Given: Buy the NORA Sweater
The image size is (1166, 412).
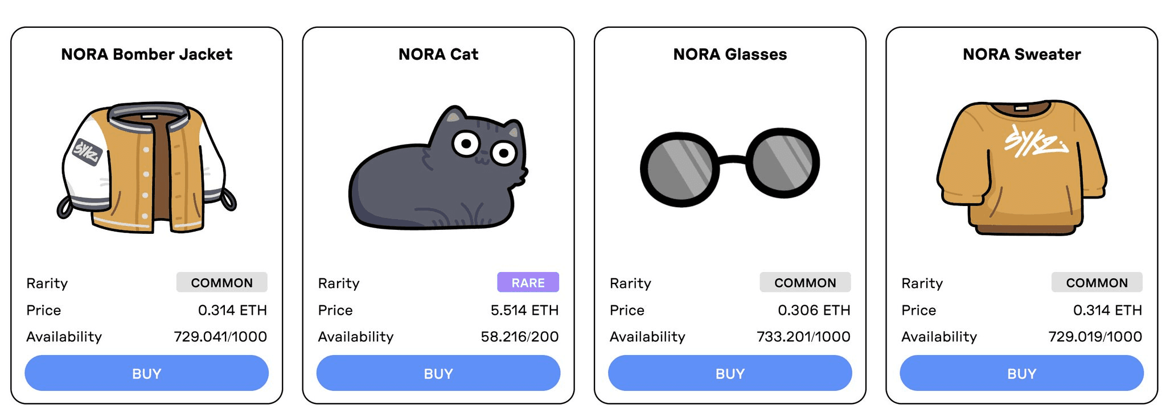Looking at the screenshot, I should pyautogui.click(x=1022, y=373).
